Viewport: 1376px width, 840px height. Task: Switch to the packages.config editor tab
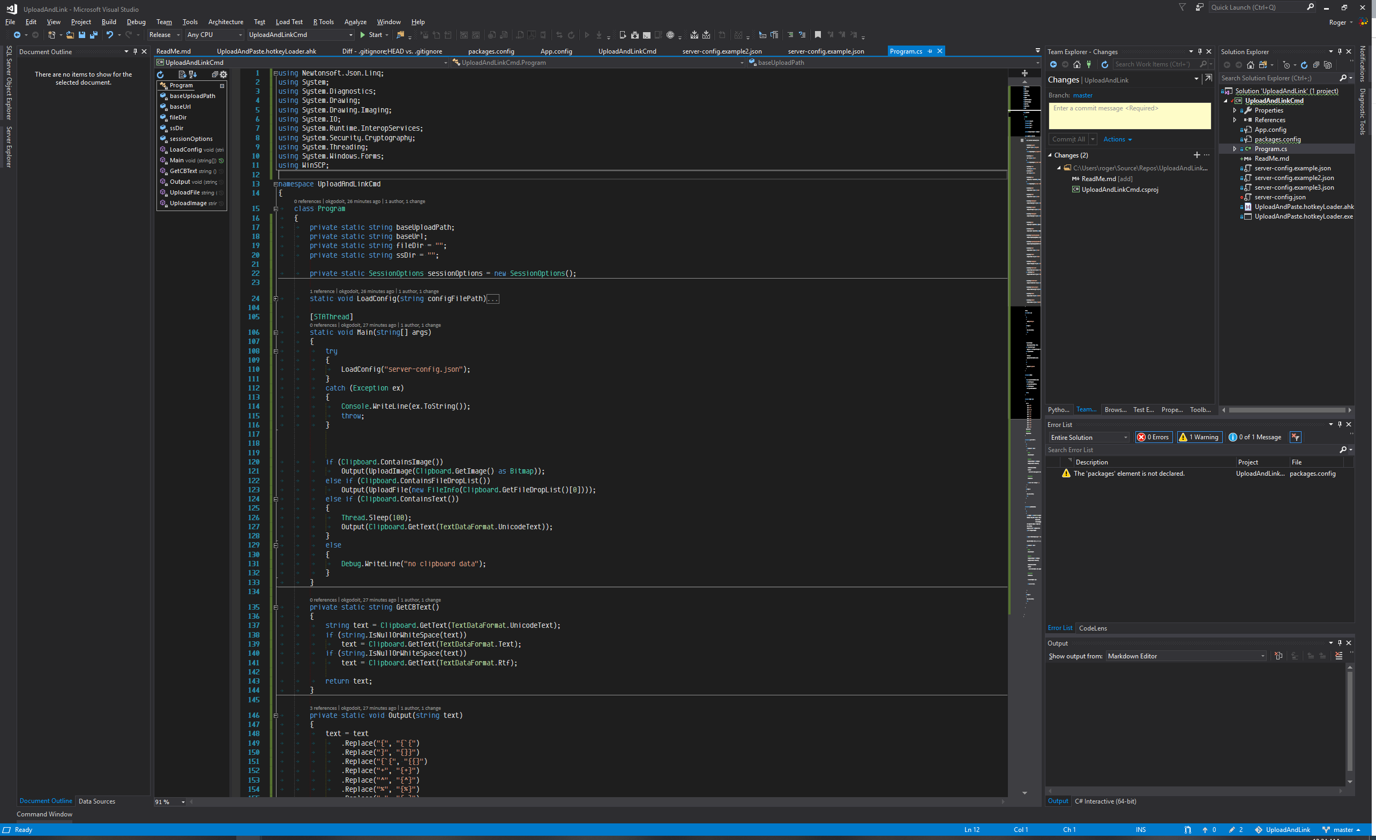click(491, 51)
